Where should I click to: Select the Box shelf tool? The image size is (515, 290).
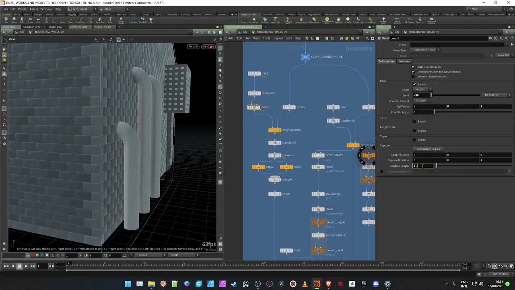click(x=6, y=20)
